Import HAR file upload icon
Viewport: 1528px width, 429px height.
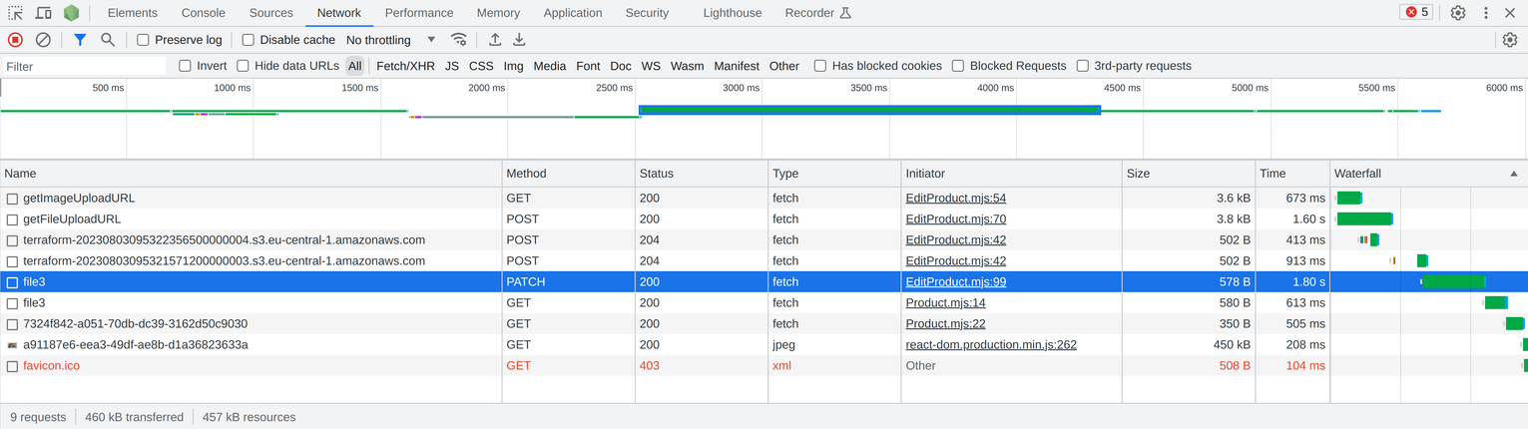(x=495, y=40)
